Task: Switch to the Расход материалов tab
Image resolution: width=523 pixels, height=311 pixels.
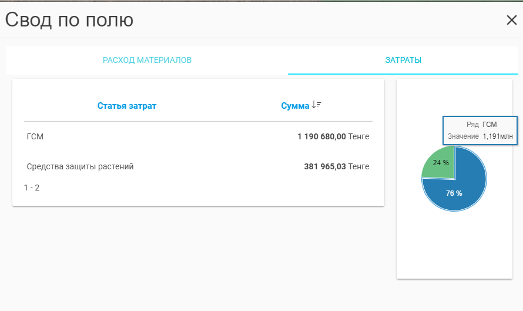Action: point(147,60)
